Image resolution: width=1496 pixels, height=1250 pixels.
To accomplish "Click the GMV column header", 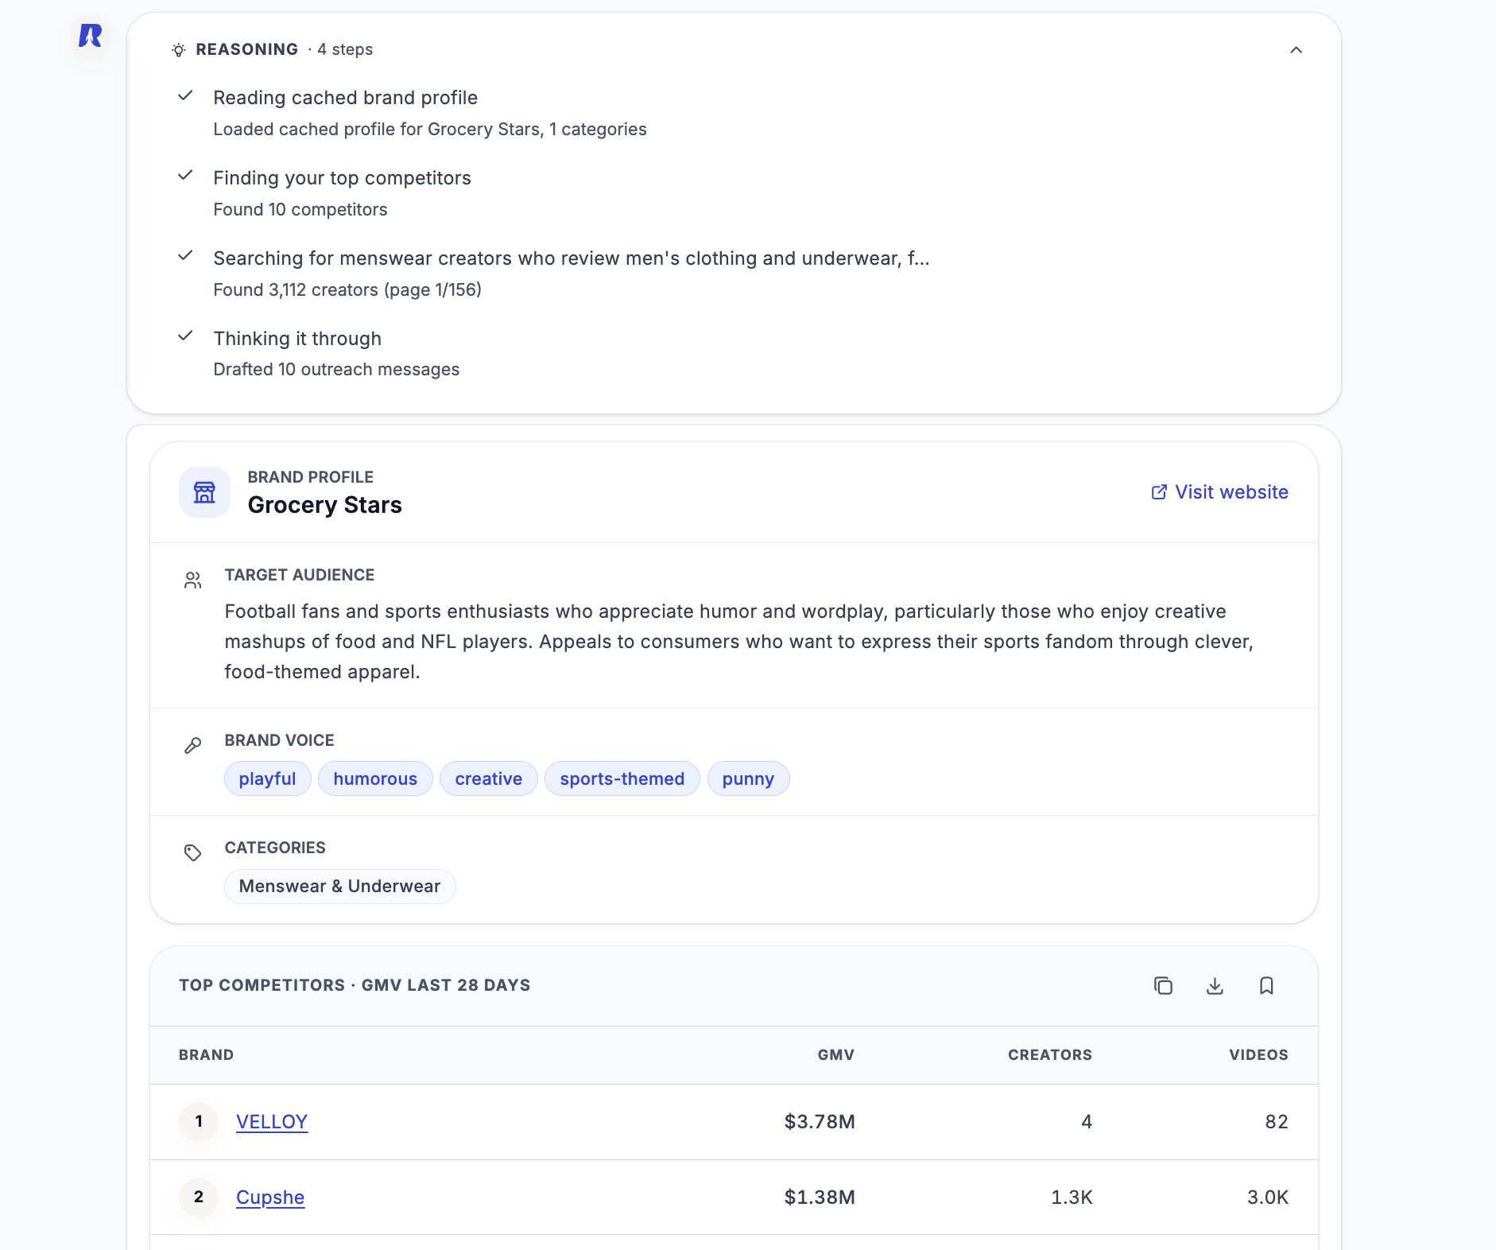I will click(x=836, y=1055).
